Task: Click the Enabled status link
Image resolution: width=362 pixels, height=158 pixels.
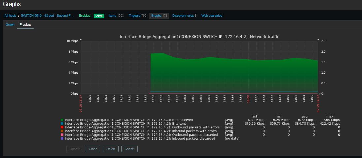Action: point(84,16)
